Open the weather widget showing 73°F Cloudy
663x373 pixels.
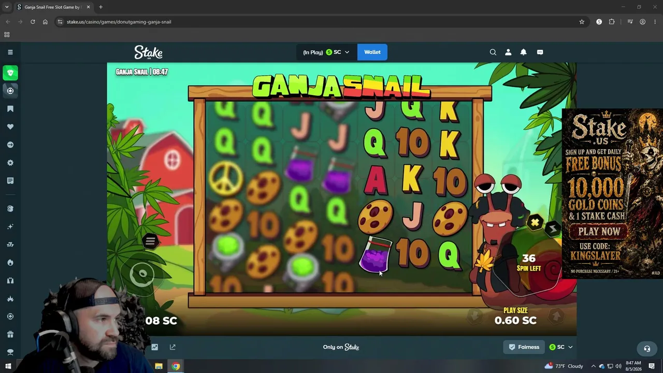564,366
